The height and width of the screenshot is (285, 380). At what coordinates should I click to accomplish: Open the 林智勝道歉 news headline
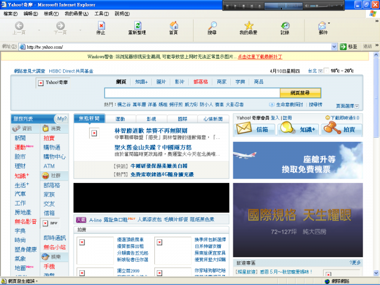151,131
